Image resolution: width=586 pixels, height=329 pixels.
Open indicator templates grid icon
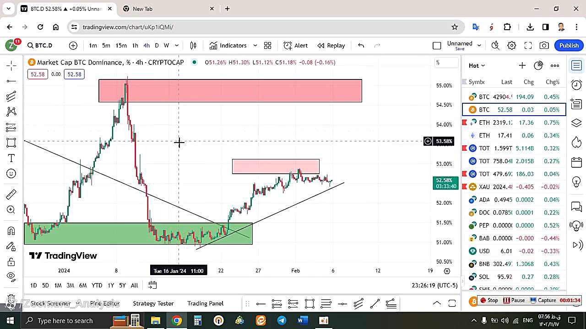(268, 45)
